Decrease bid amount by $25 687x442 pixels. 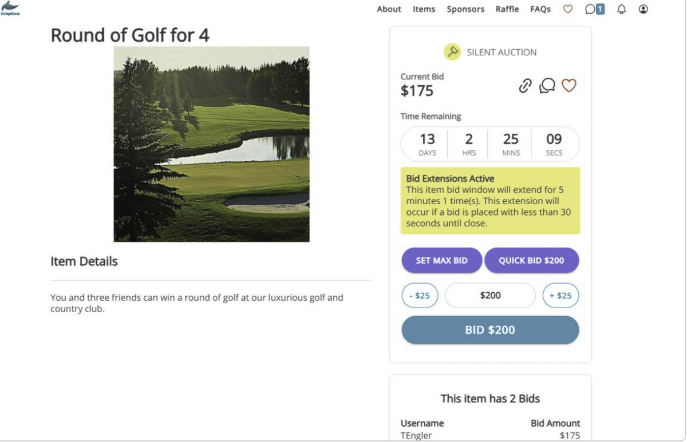tap(419, 296)
